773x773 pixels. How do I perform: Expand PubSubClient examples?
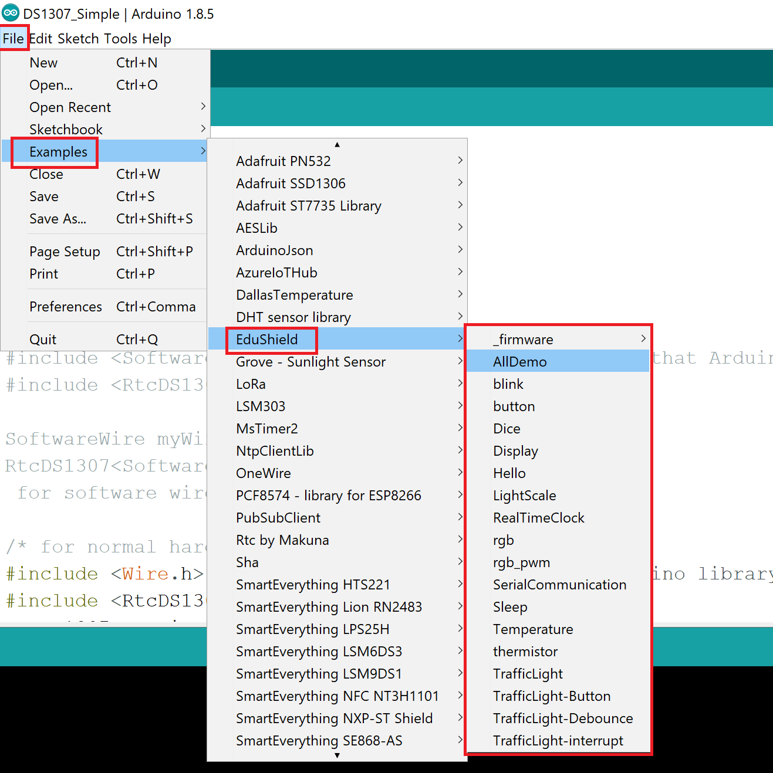(x=337, y=518)
